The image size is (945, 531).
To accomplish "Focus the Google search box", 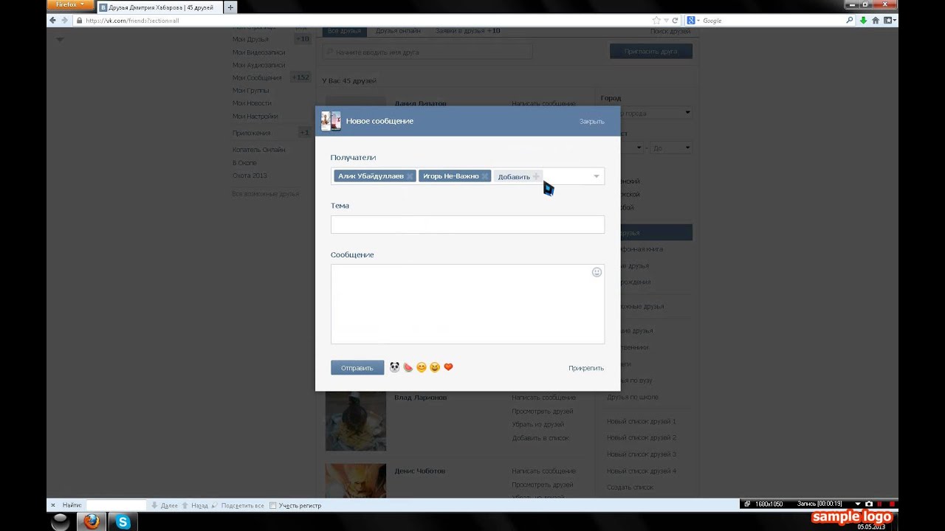I will click(x=772, y=21).
